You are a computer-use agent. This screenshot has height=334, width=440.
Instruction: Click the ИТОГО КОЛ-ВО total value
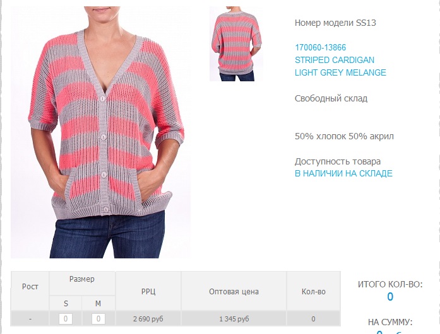coord(390,296)
